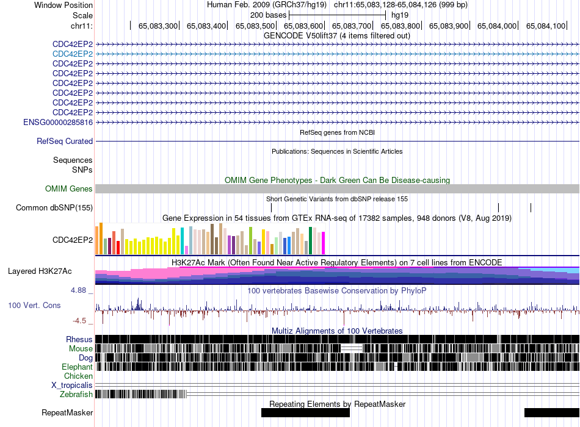Open the ENSG00000285816 gene label

58,123
